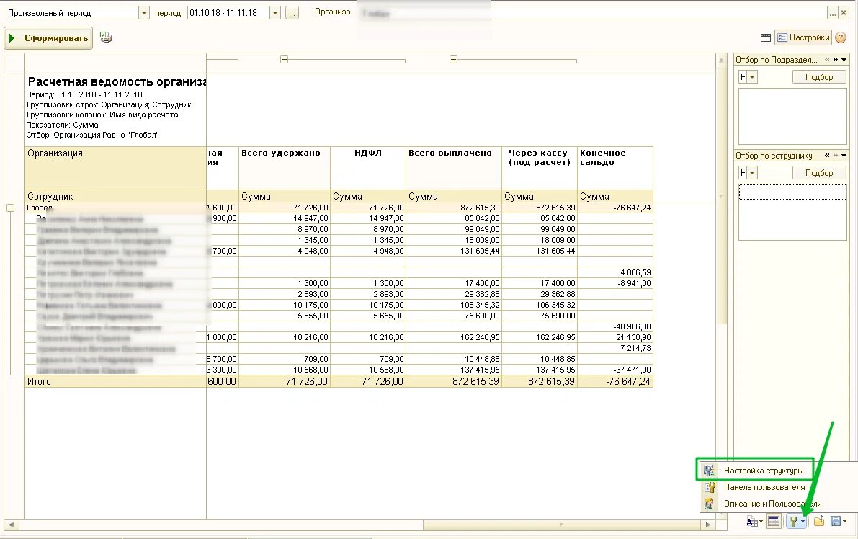Screen dimensions: 858x539
Task: Open help with the question mark icon
Action: coord(841,37)
